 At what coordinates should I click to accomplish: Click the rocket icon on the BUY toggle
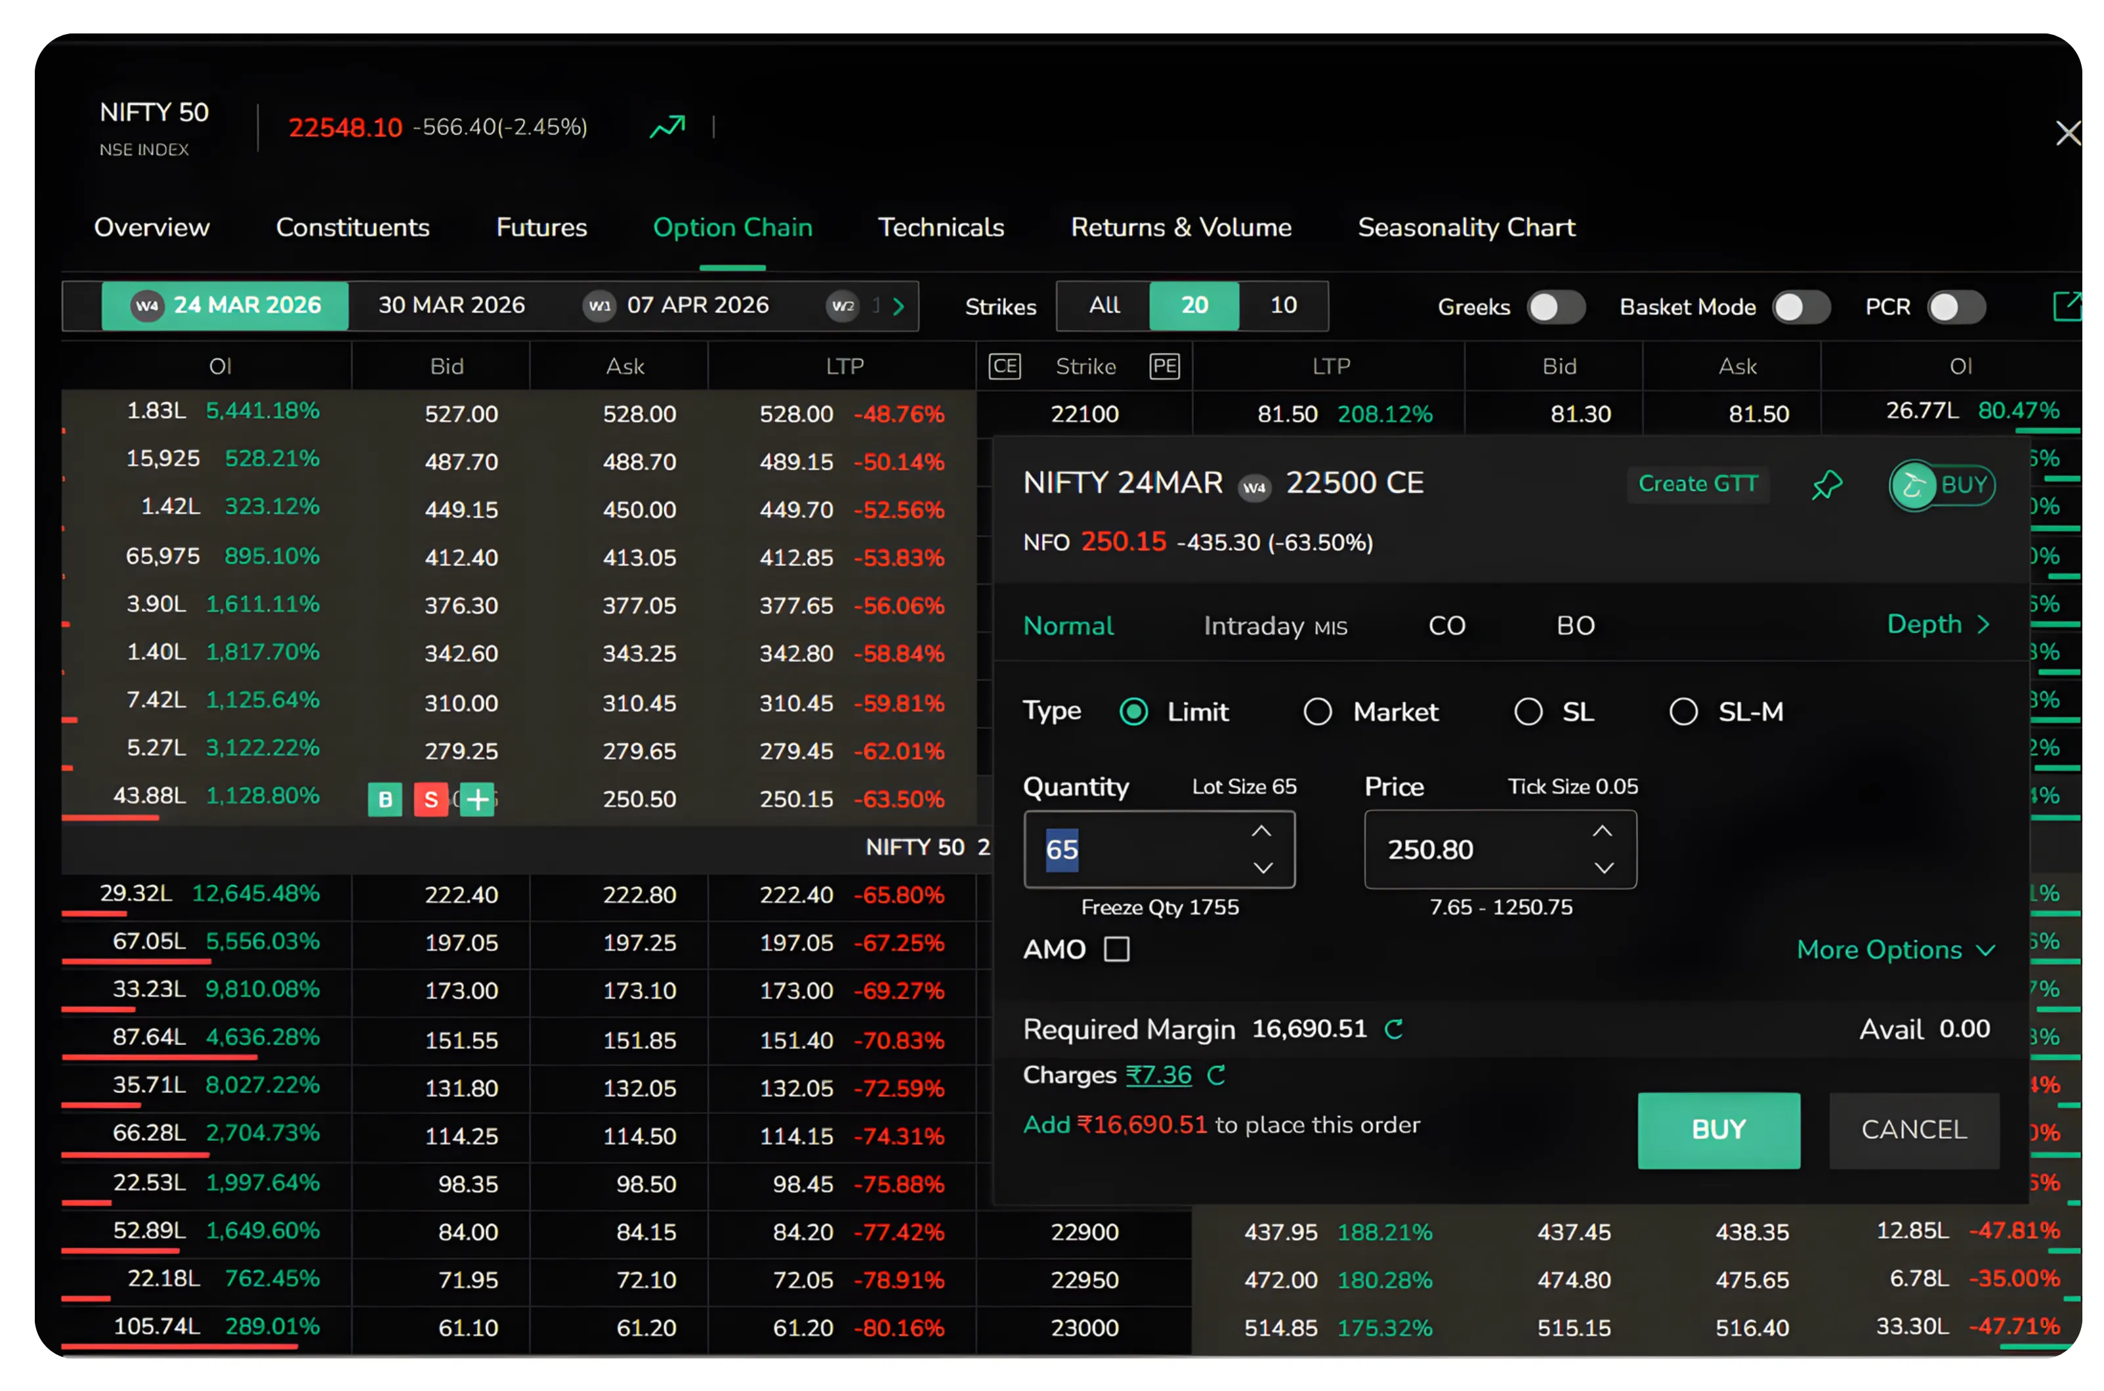[1914, 484]
